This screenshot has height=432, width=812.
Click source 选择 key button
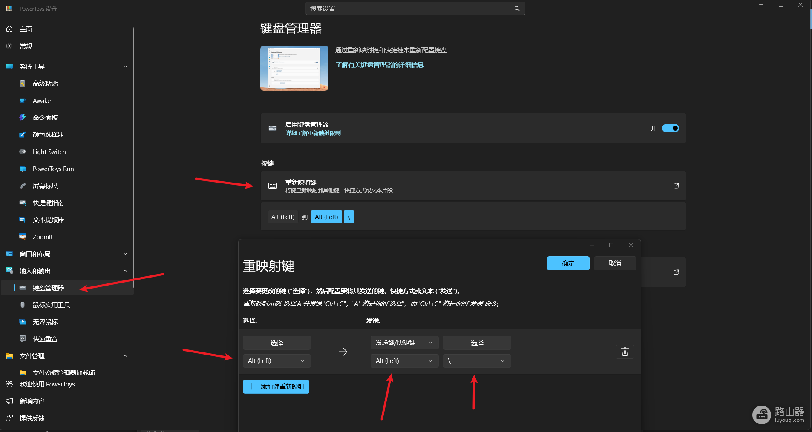(x=277, y=343)
